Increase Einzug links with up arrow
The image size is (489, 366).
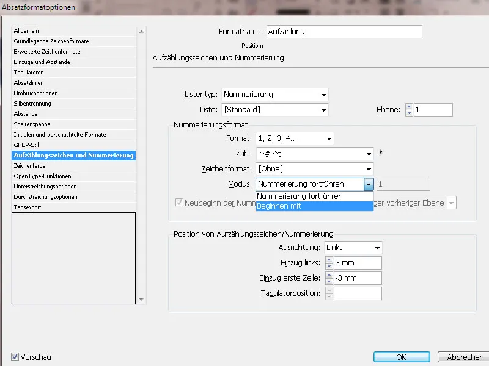329,260
